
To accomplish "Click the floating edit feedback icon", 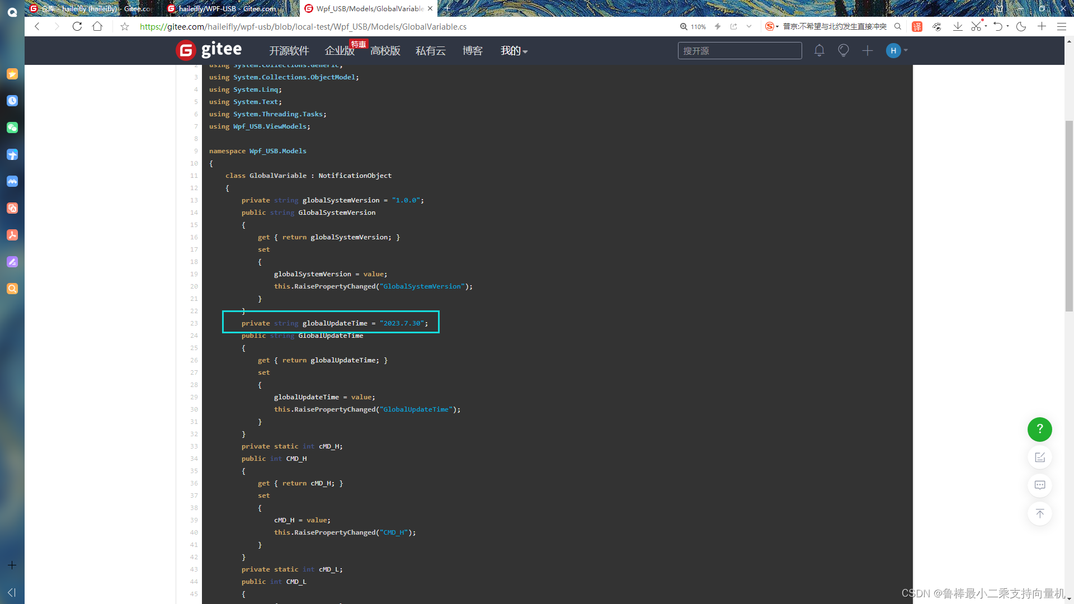I will 1040,457.
